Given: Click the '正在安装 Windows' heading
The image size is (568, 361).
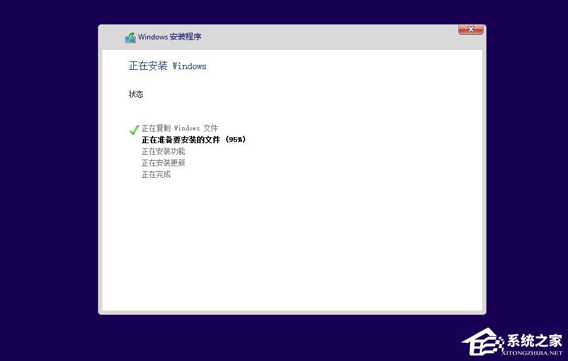Looking at the screenshot, I should coord(167,66).
